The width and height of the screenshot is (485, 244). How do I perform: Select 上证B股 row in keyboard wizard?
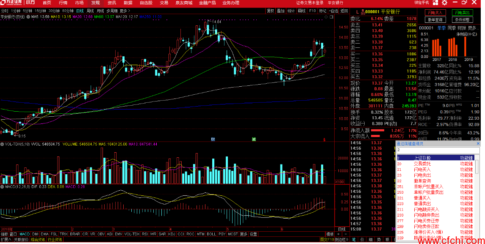point(435,158)
